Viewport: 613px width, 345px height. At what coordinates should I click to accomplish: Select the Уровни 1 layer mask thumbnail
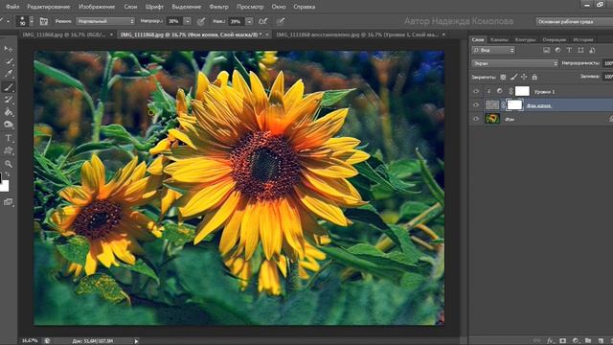click(522, 91)
